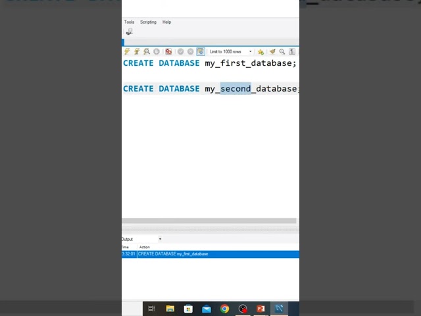Screen dimensions: 421x316
Task: Open Google Chrome from the taskbar
Action: tap(224, 309)
